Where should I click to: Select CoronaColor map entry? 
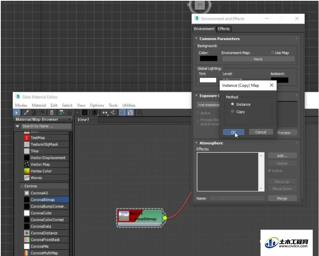coord(46,213)
